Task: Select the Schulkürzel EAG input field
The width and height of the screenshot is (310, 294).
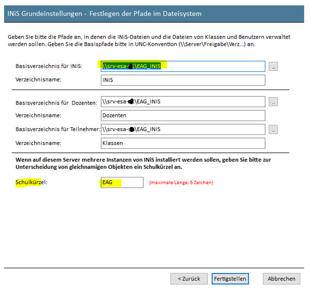Action: 122,182
